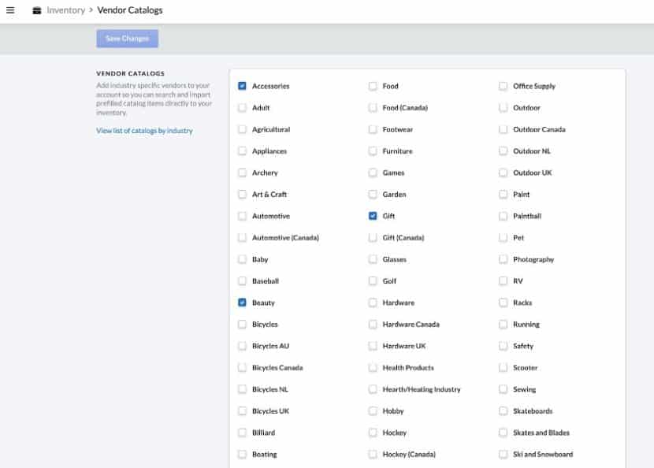The width and height of the screenshot is (654, 468).
Task: Select Vendor Catalogs in the breadcrumb
Action: (128, 10)
